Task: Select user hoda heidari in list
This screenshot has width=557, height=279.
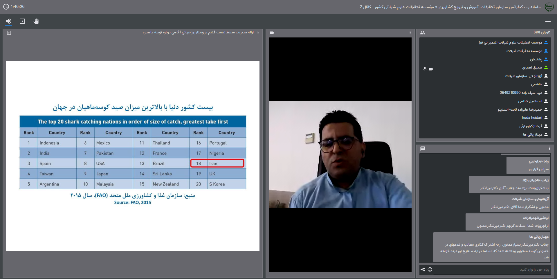Action: click(532, 118)
